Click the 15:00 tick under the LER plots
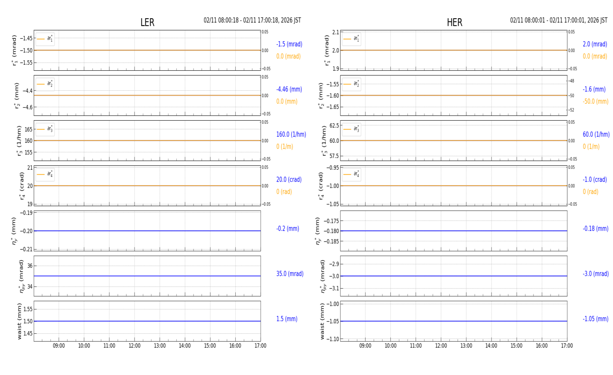This screenshot has width=613, height=375. 210,346
